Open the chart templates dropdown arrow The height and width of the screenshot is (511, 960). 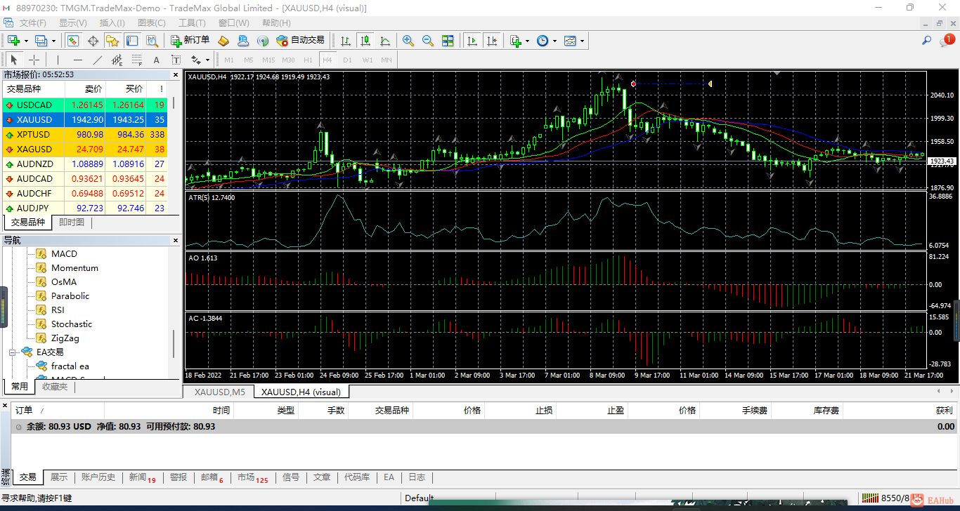(582, 41)
